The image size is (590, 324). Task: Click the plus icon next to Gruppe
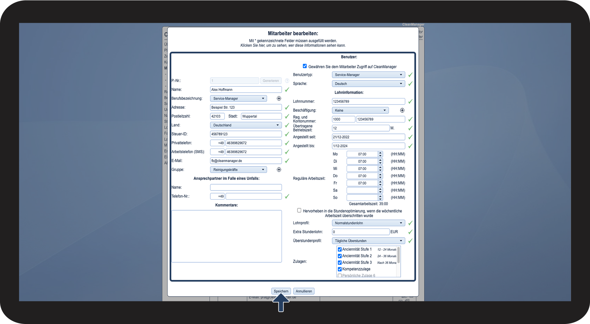coord(279,170)
